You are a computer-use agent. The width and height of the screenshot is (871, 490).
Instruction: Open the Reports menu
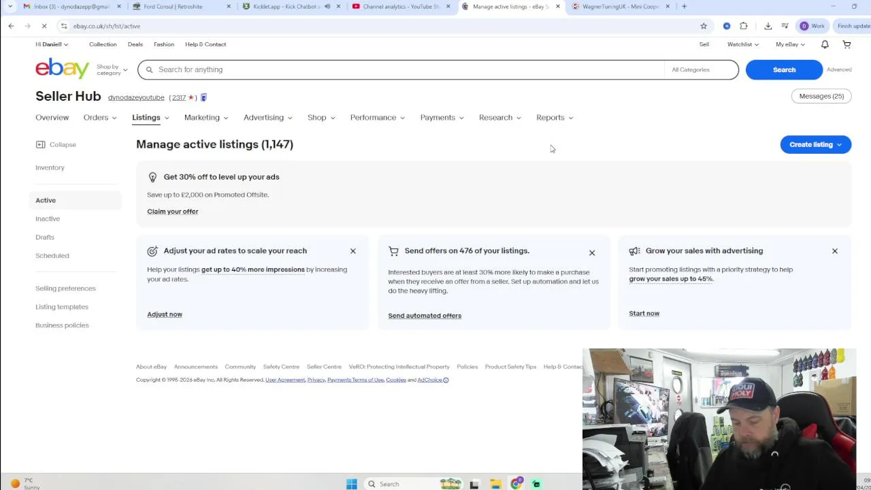pos(555,118)
